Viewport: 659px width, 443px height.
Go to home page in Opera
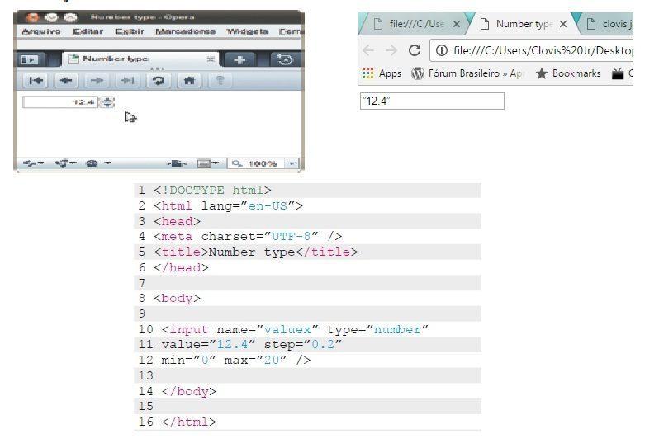point(189,81)
